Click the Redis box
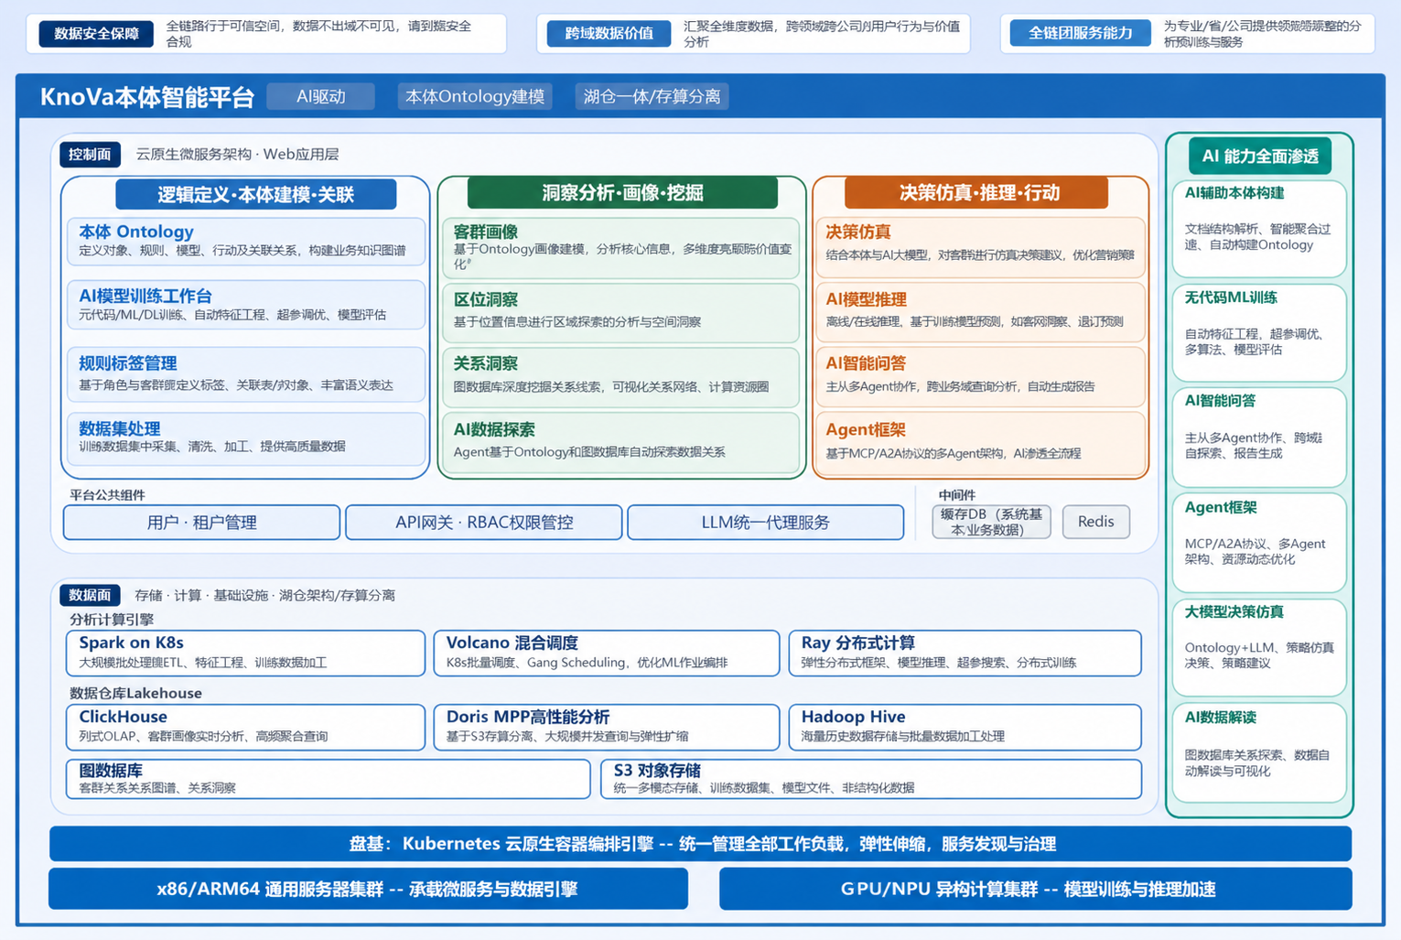1401x940 pixels. [x=1096, y=522]
